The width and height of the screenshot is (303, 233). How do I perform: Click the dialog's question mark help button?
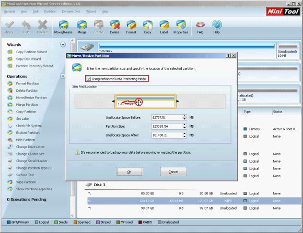click(229, 56)
